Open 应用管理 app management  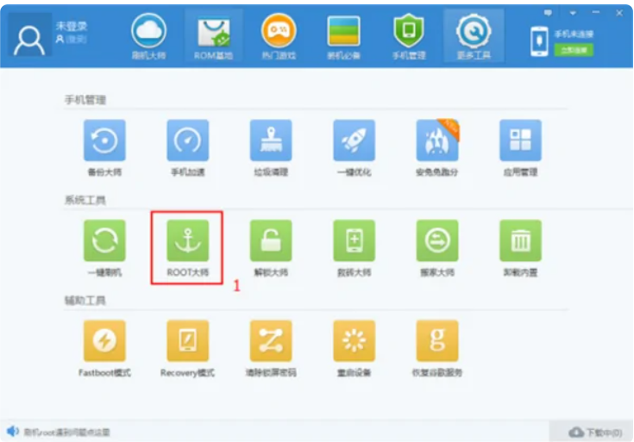pos(521,140)
